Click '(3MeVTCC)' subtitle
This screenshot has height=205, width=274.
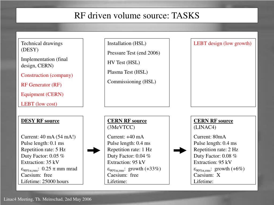pyautogui.click(x=121, y=127)
